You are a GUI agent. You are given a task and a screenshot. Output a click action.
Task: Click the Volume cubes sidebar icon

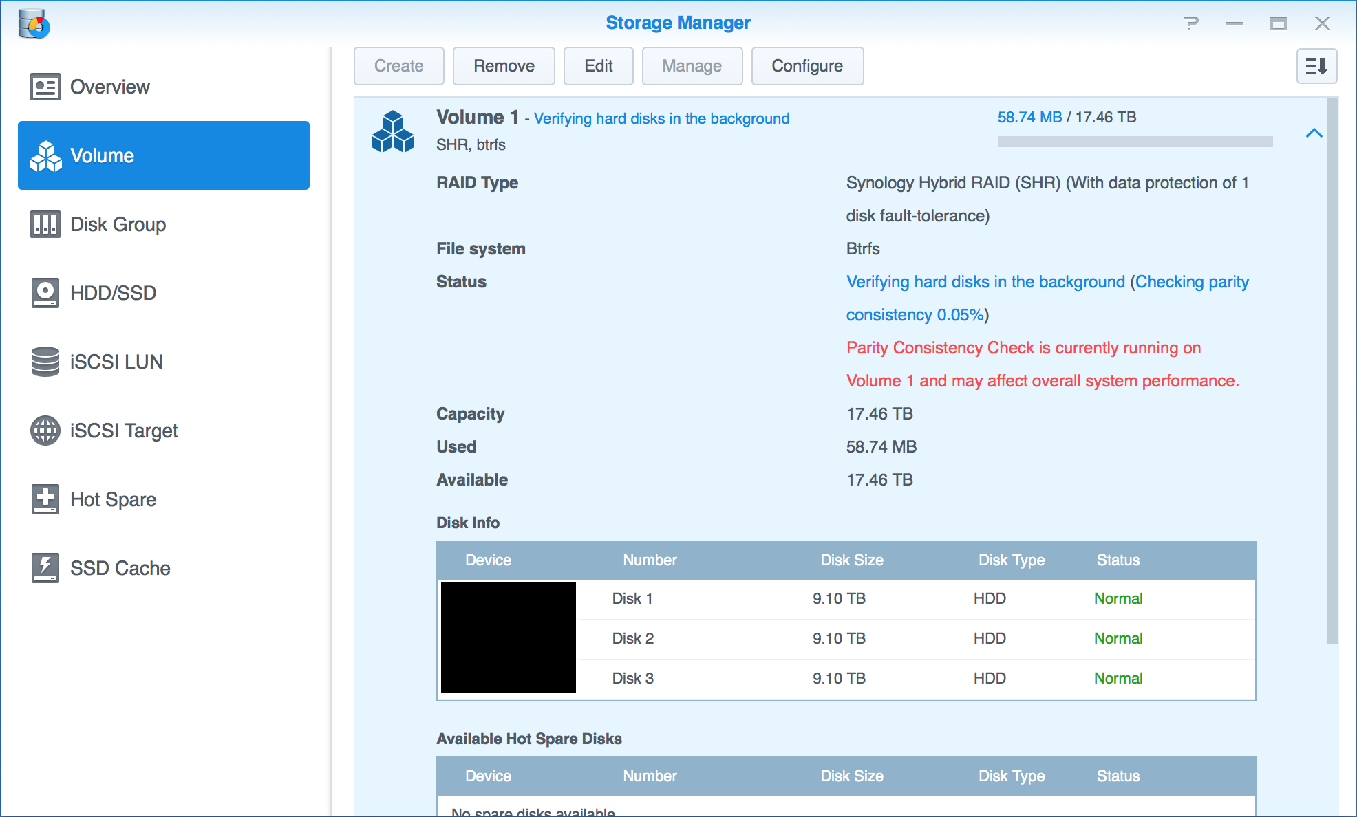[x=45, y=155]
